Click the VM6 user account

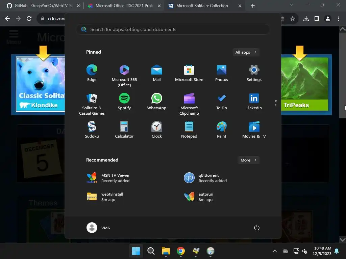coord(98,228)
